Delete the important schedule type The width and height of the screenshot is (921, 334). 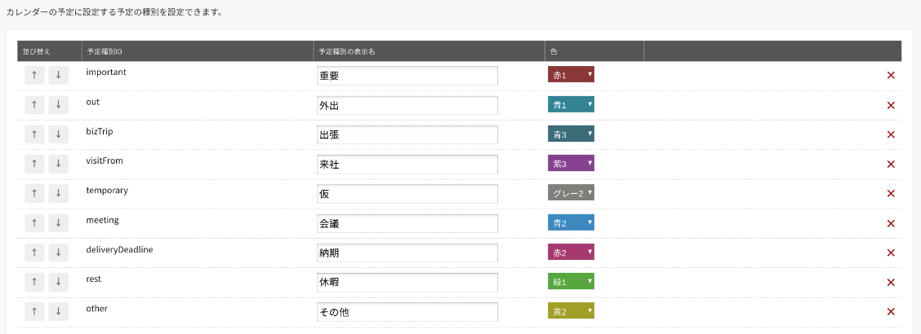pos(891,75)
